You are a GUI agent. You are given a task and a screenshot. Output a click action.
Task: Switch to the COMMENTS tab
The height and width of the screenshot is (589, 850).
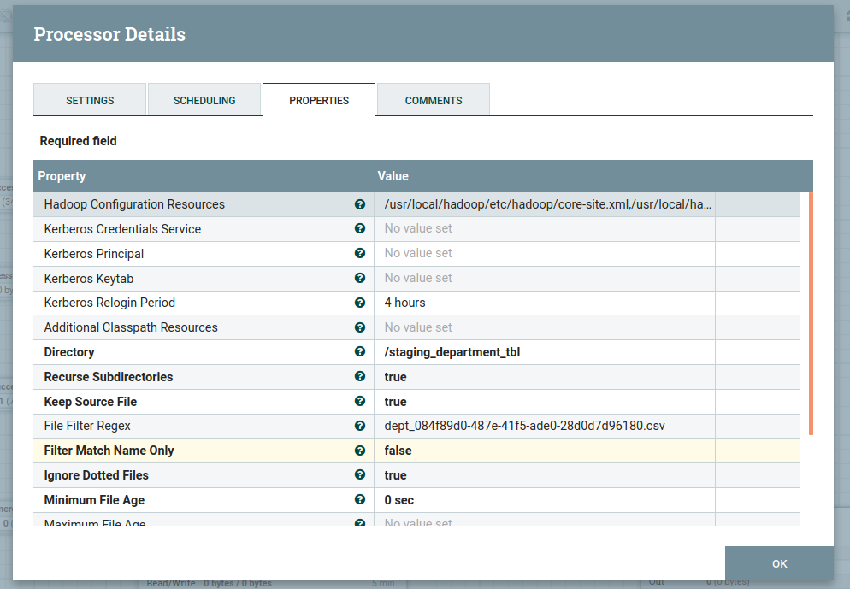tap(433, 99)
